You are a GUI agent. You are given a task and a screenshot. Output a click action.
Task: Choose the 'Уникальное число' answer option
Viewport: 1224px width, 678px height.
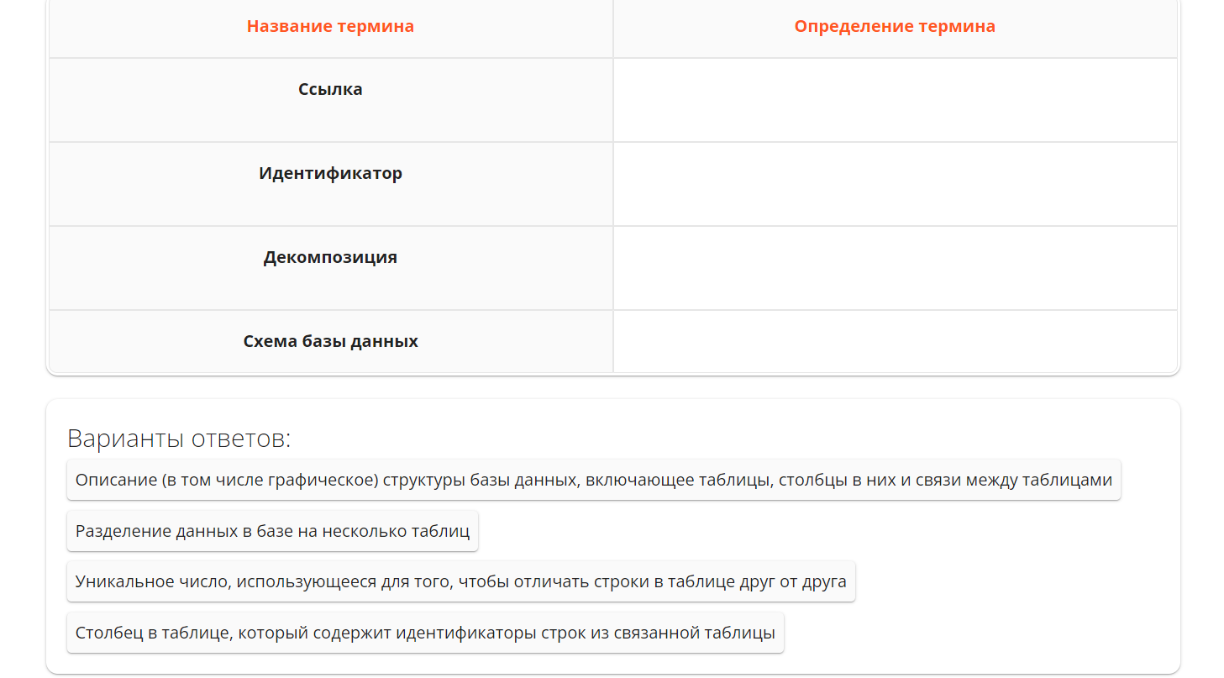[x=460, y=581]
